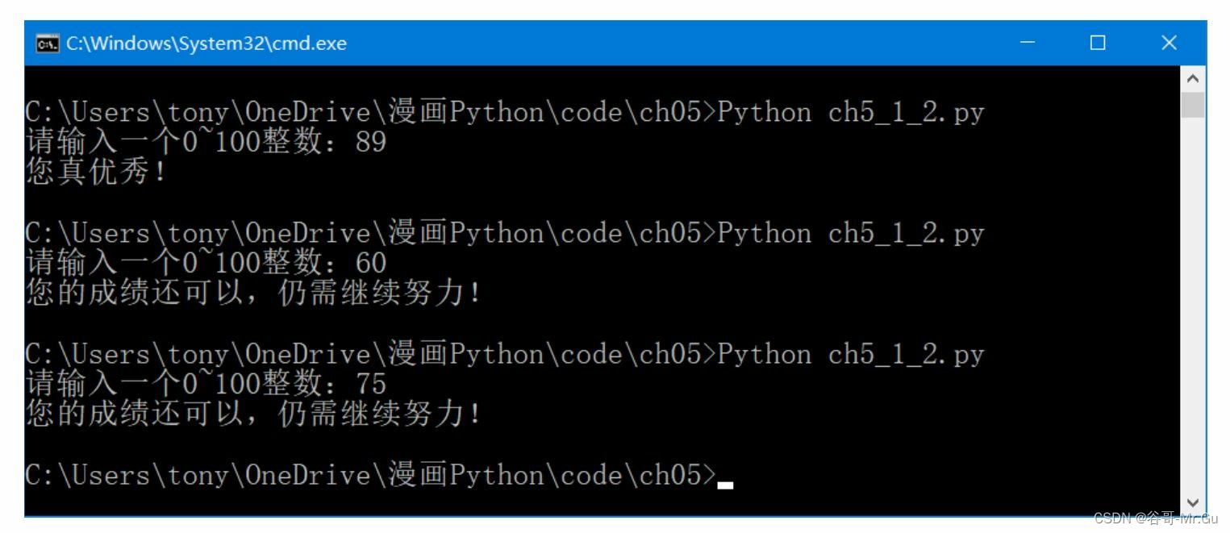This screenshot has height=533, width=1230.
Task: Close the cmd.exe window
Action: tap(1169, 44)
